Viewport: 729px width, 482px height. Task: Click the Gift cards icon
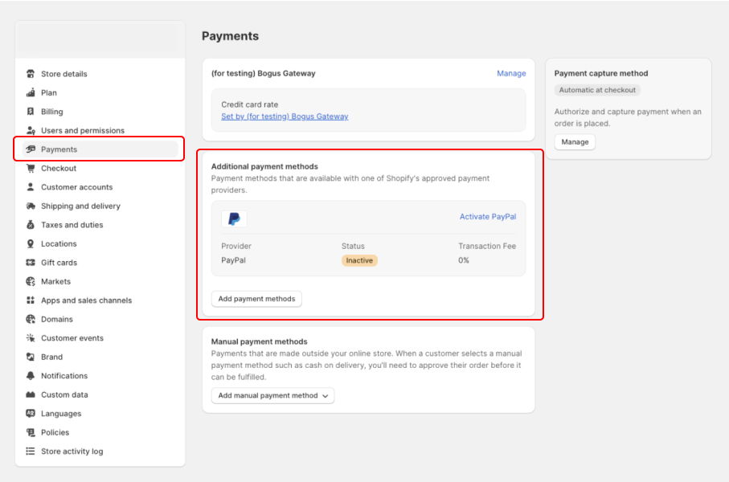tap(31, 263)
